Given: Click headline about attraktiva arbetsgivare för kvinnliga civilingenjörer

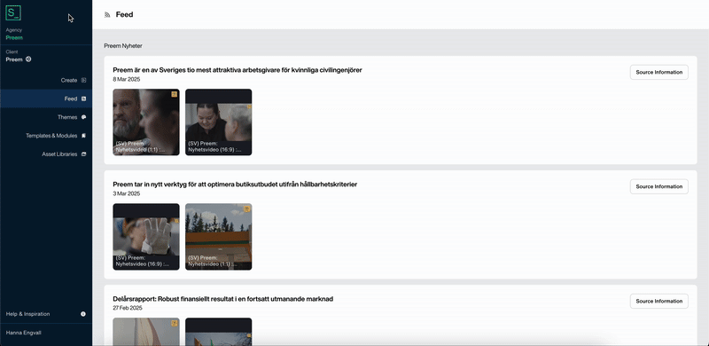Looking at the screenshot, I should coord(238,70).
